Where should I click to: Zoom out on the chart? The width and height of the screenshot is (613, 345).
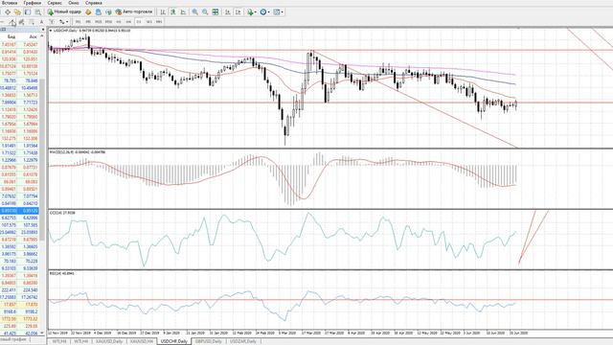[x=205, y=12]
